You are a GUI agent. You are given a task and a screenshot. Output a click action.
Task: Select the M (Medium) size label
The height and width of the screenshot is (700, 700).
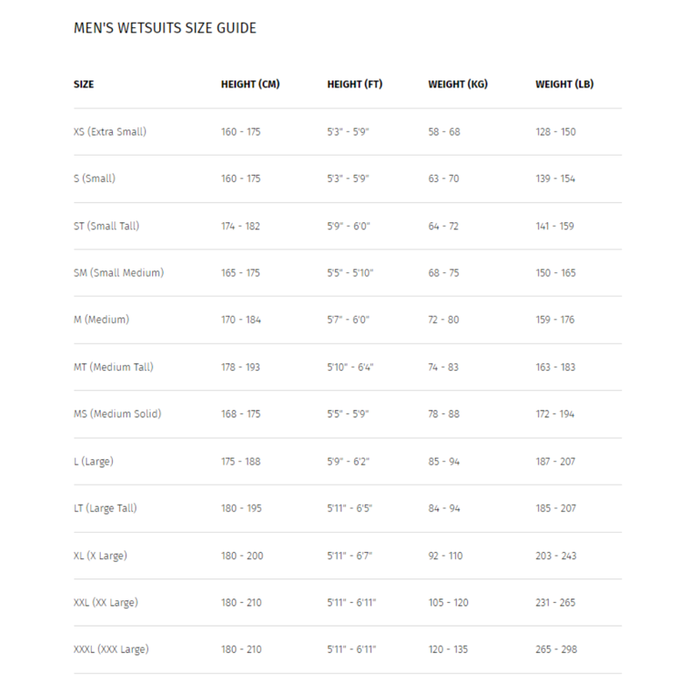pos(101,319)
